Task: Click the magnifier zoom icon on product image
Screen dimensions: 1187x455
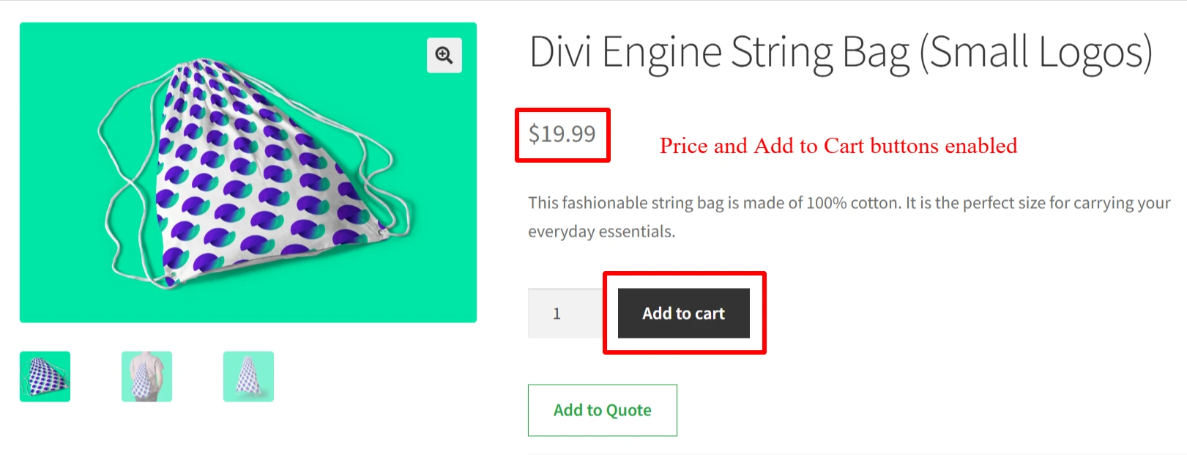Action: 444,55
